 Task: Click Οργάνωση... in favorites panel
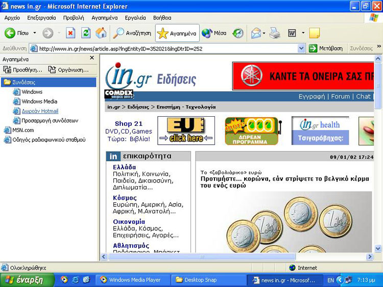(68, 70)
